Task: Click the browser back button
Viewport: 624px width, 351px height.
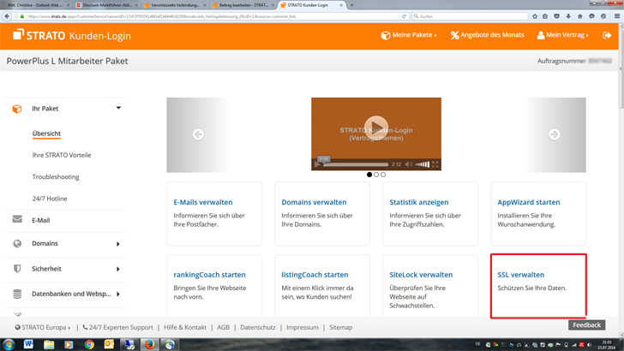Action: click(x=7, y=16)
